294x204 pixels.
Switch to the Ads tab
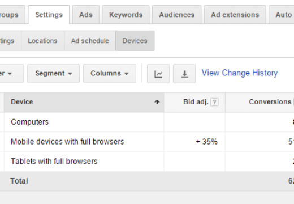(x=86, y=15)
